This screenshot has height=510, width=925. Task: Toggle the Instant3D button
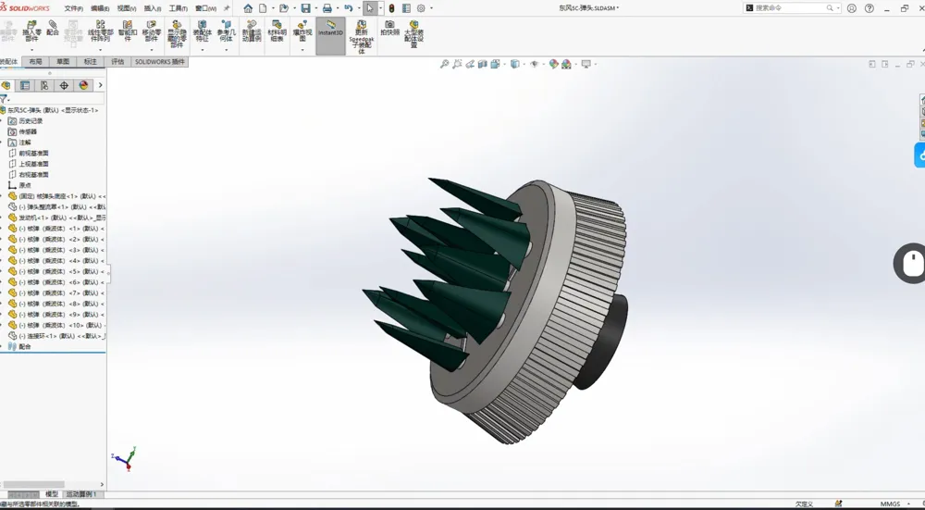point(330,30)
